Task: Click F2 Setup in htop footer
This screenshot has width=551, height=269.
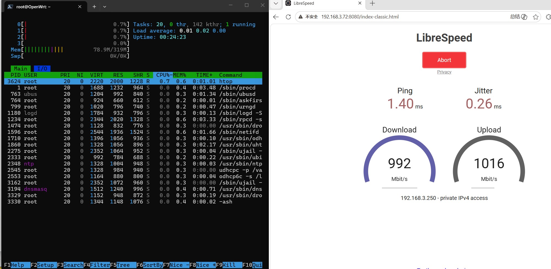Action: point(44,265)
